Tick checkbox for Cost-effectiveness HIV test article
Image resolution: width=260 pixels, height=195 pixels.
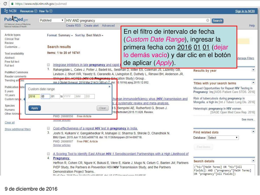pyautogui.click(x=48, y=128)
